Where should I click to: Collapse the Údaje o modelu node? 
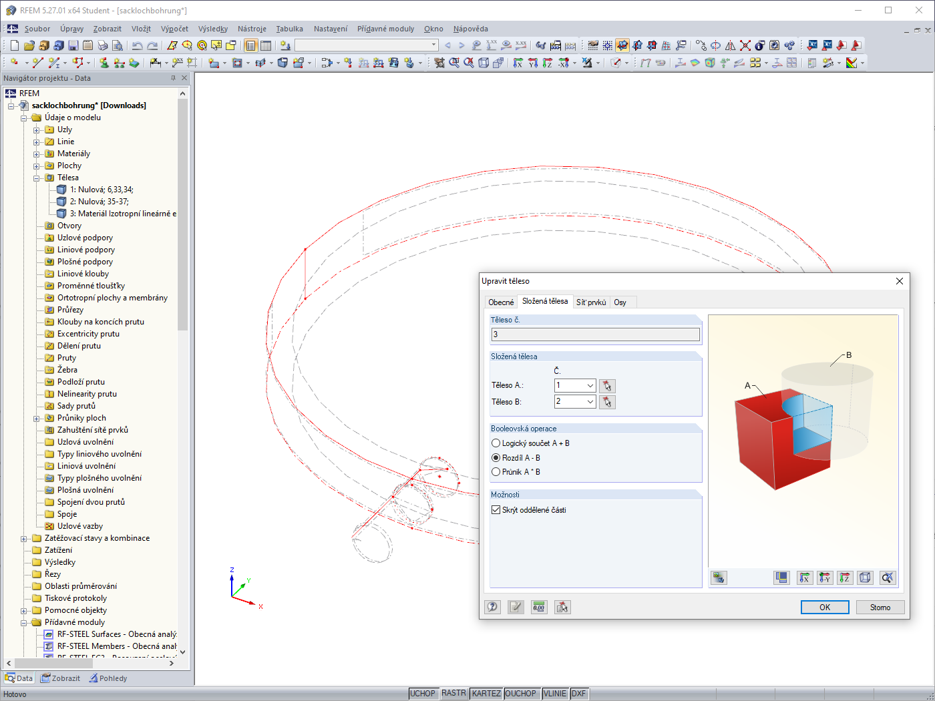[x=24, y=118]
